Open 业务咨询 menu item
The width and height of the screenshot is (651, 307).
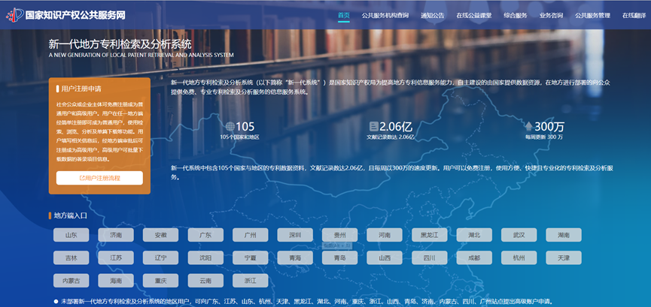click(x=551, y=16)
